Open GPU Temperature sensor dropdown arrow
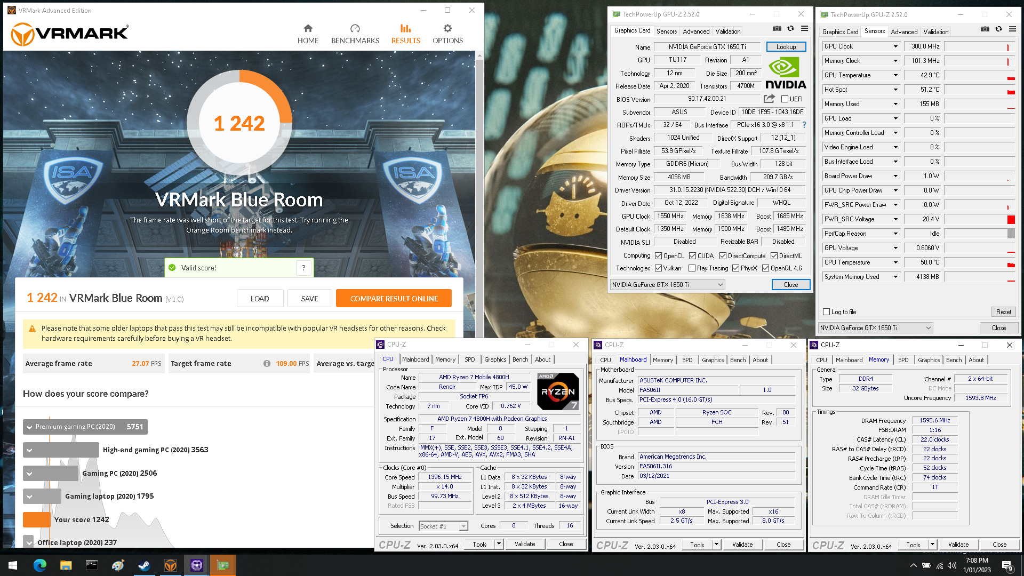Image resolution: width=1024 pixels, height=576 pixels. point(895,75)
